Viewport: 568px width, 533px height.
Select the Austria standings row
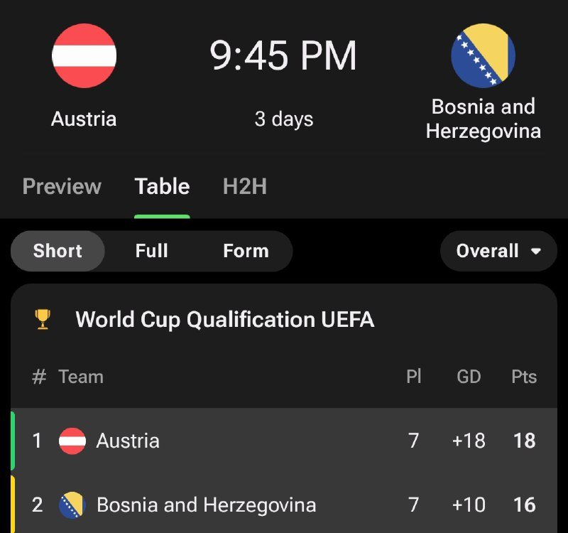point(284,441)
